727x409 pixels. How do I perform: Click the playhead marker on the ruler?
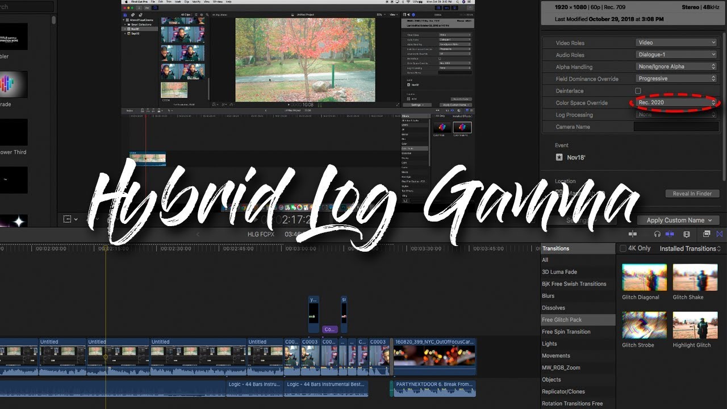click(x=105, y=248)
